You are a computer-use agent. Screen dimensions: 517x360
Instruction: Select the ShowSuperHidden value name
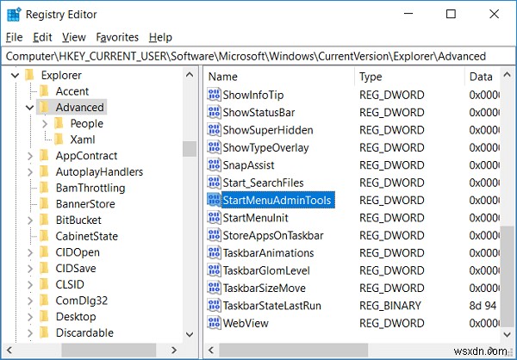click(x=268, y=130)
